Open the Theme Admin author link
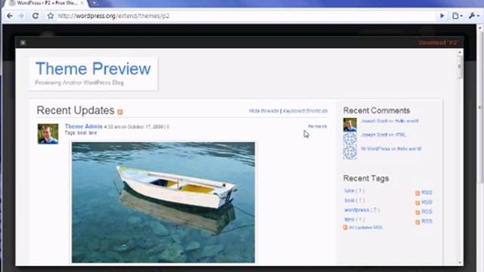This screenshot has width=484, height=272. pyautogui.click(x=84, y=126)
